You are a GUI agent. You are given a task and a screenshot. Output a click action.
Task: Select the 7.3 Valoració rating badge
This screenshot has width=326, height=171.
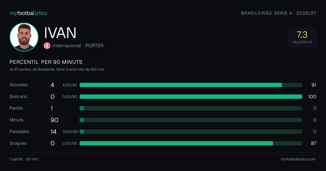point(302,37)
